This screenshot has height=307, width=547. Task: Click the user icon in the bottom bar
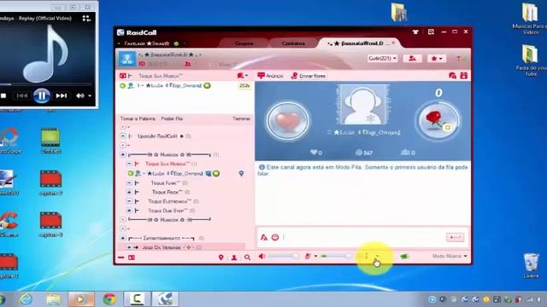(234, 258)
